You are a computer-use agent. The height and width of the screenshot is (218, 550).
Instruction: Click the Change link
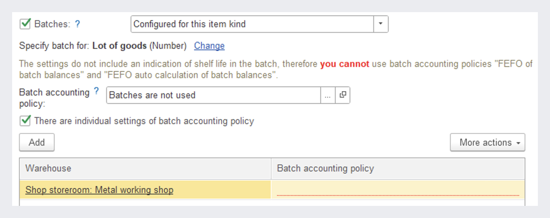click(x=209, y=46)
